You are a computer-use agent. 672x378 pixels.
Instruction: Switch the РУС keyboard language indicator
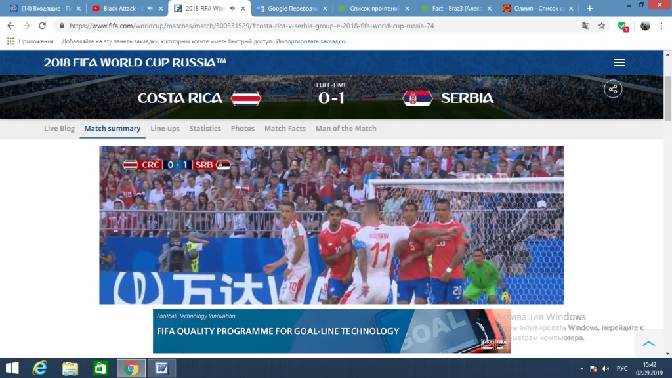(x=622, y=369)
